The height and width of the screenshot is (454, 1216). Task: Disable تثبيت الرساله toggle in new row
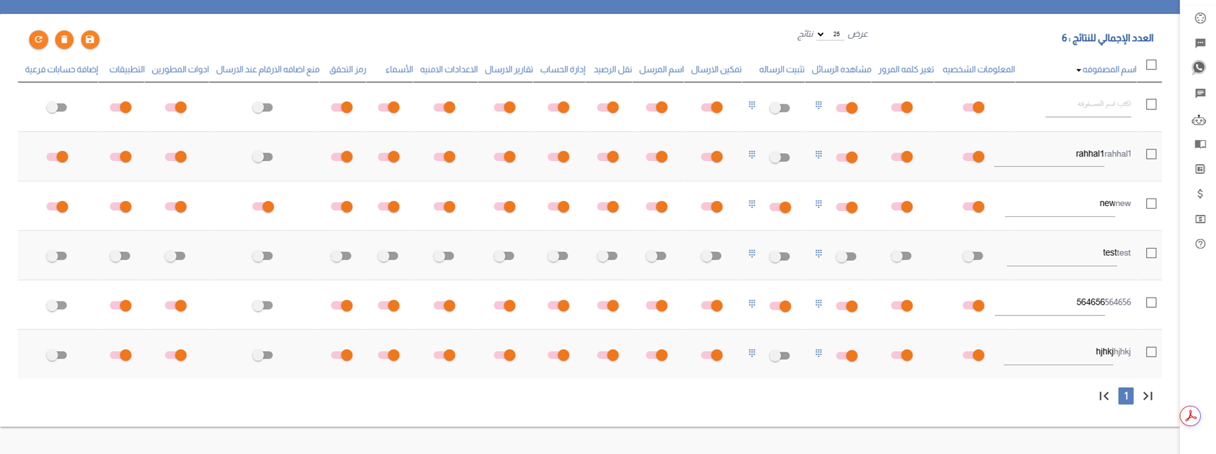click(780, 207)
